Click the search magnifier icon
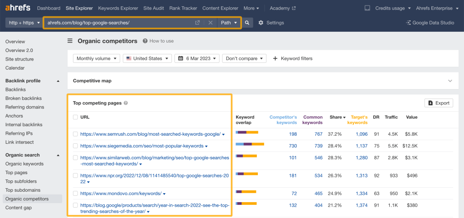 [247, 23]
